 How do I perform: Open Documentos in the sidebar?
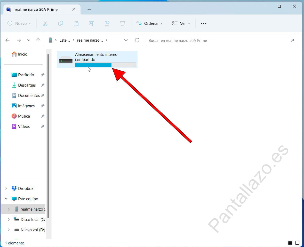click(26, 95)
